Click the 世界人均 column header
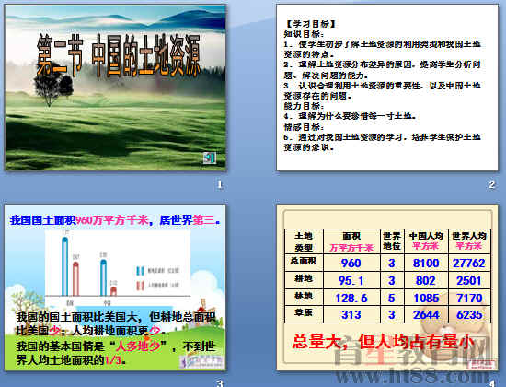The width and height of the screenshot is (506, 387). [x=469, y=241]
